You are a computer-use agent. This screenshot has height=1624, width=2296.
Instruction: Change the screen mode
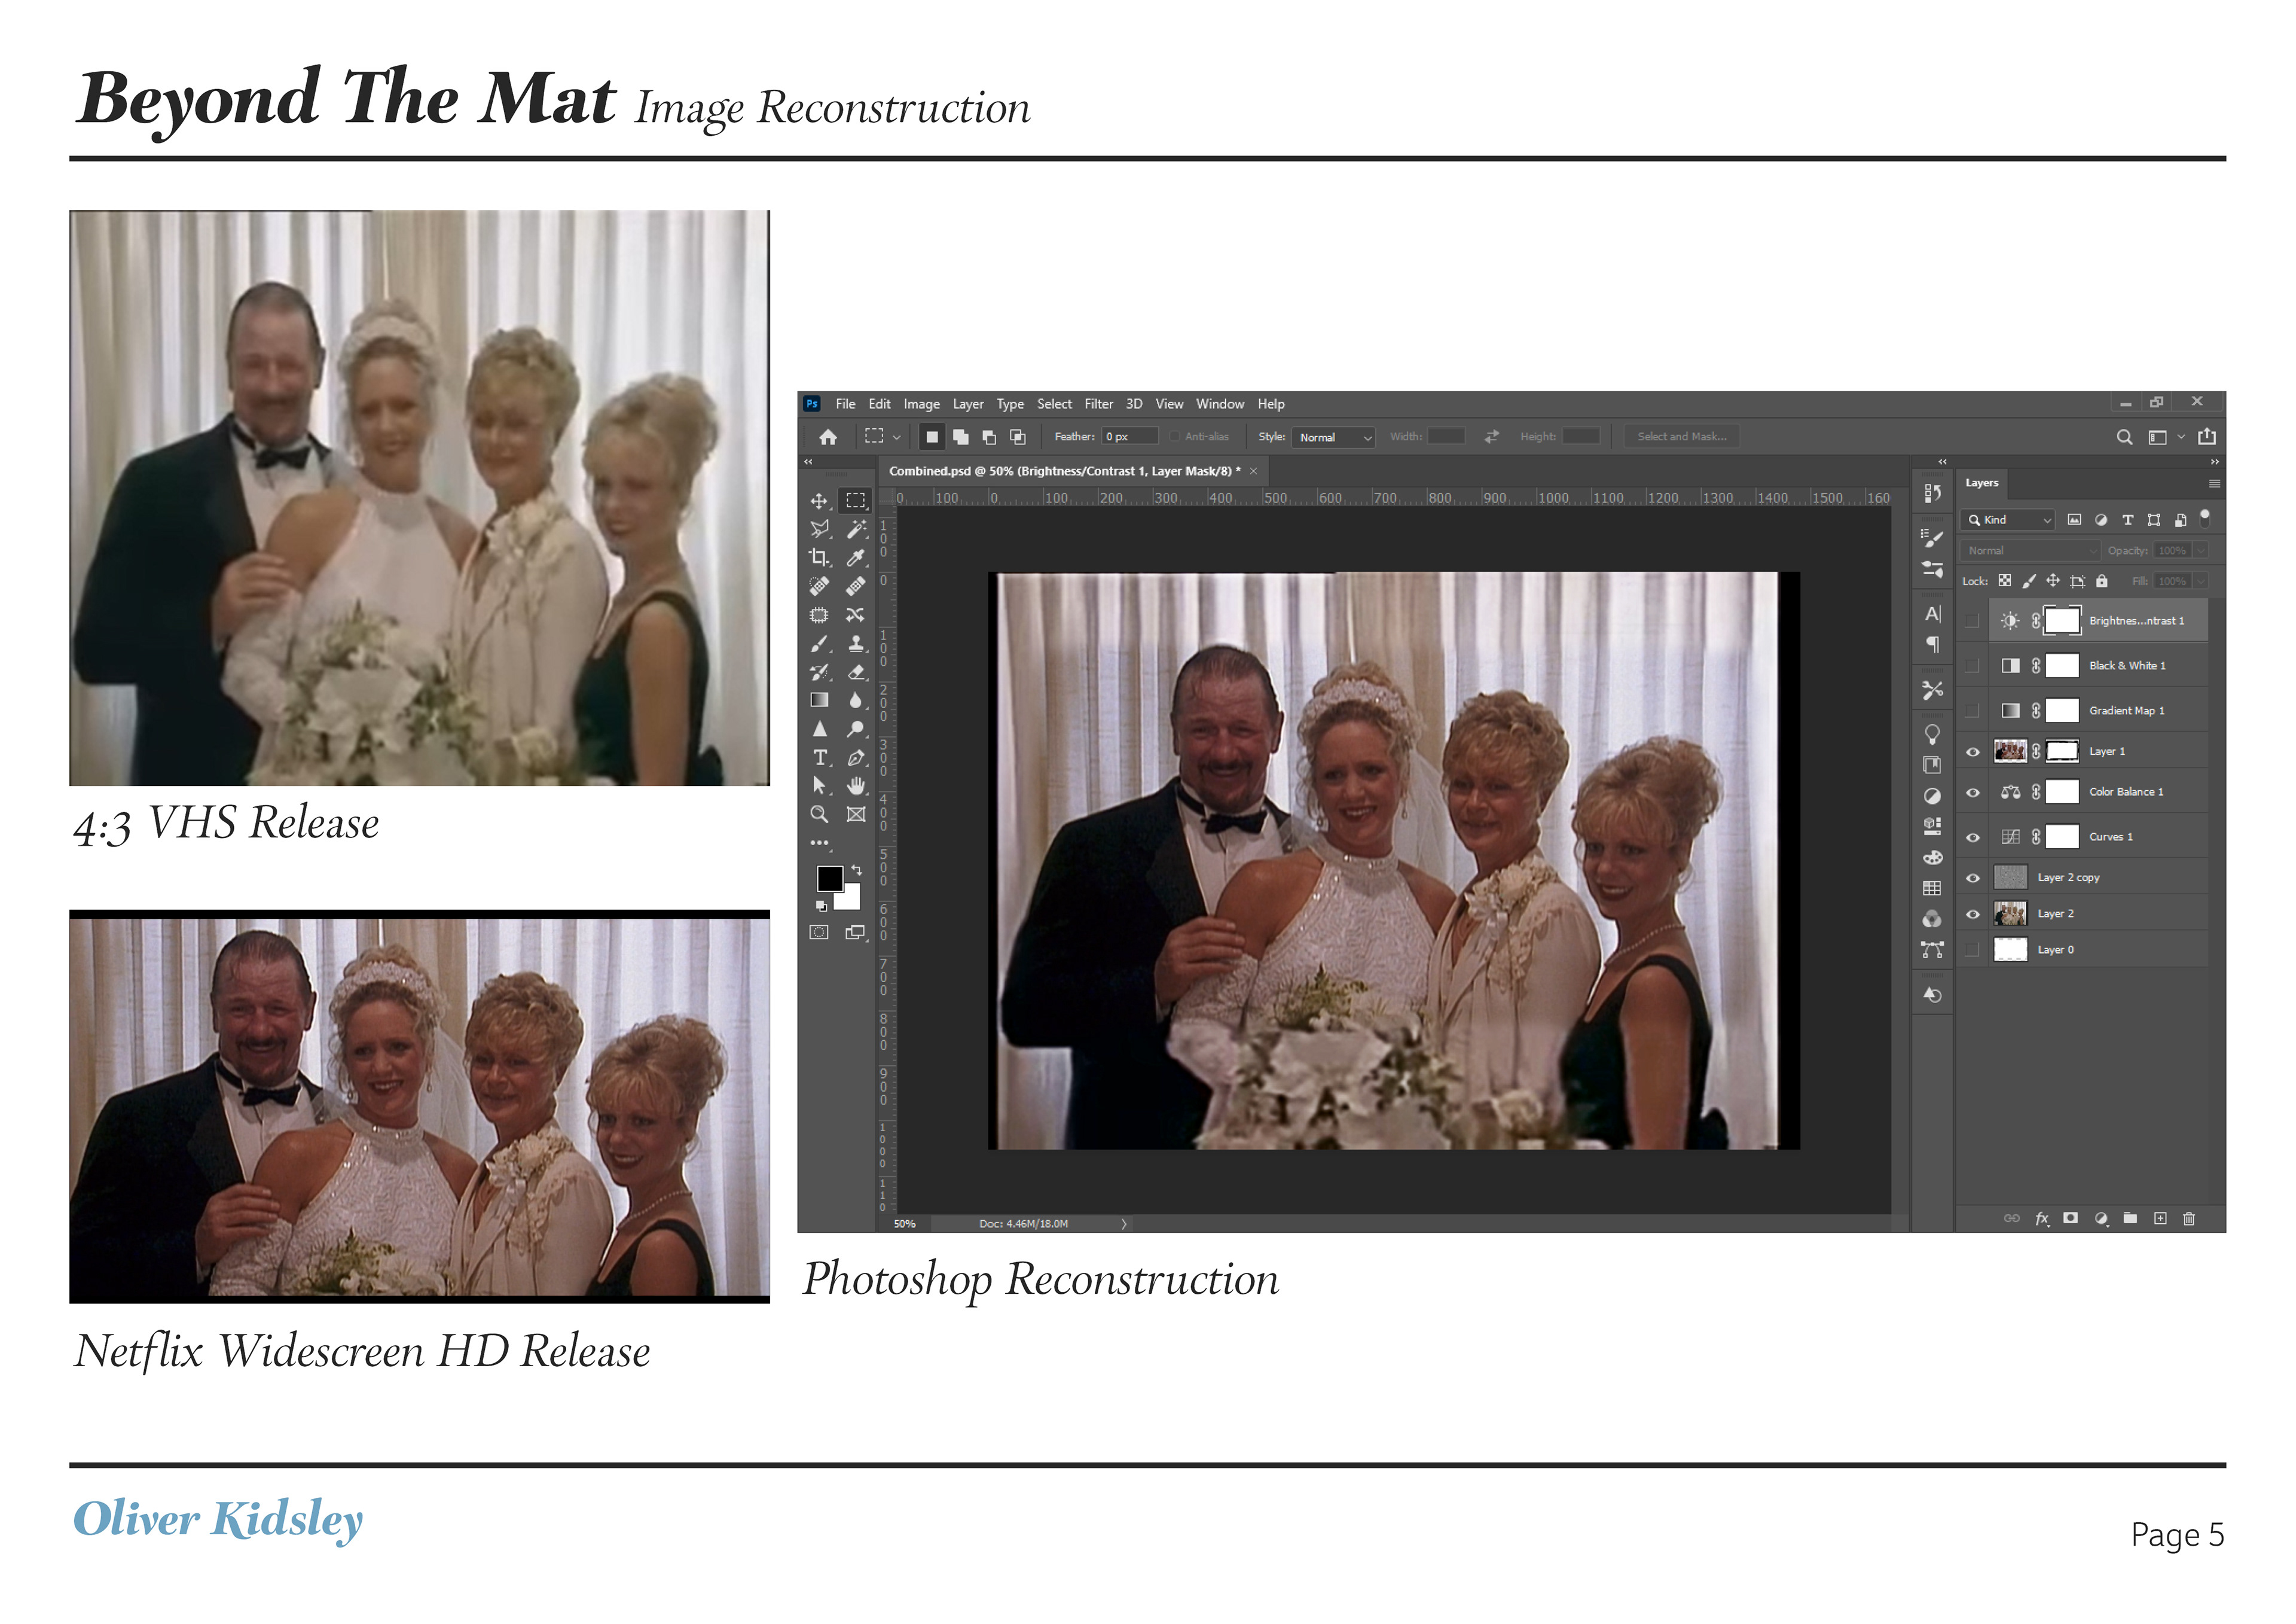(x=856, y=933)
